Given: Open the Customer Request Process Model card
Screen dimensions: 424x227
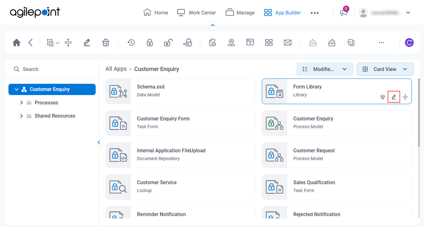Looking at the screenshot, I should pos(337,155).
